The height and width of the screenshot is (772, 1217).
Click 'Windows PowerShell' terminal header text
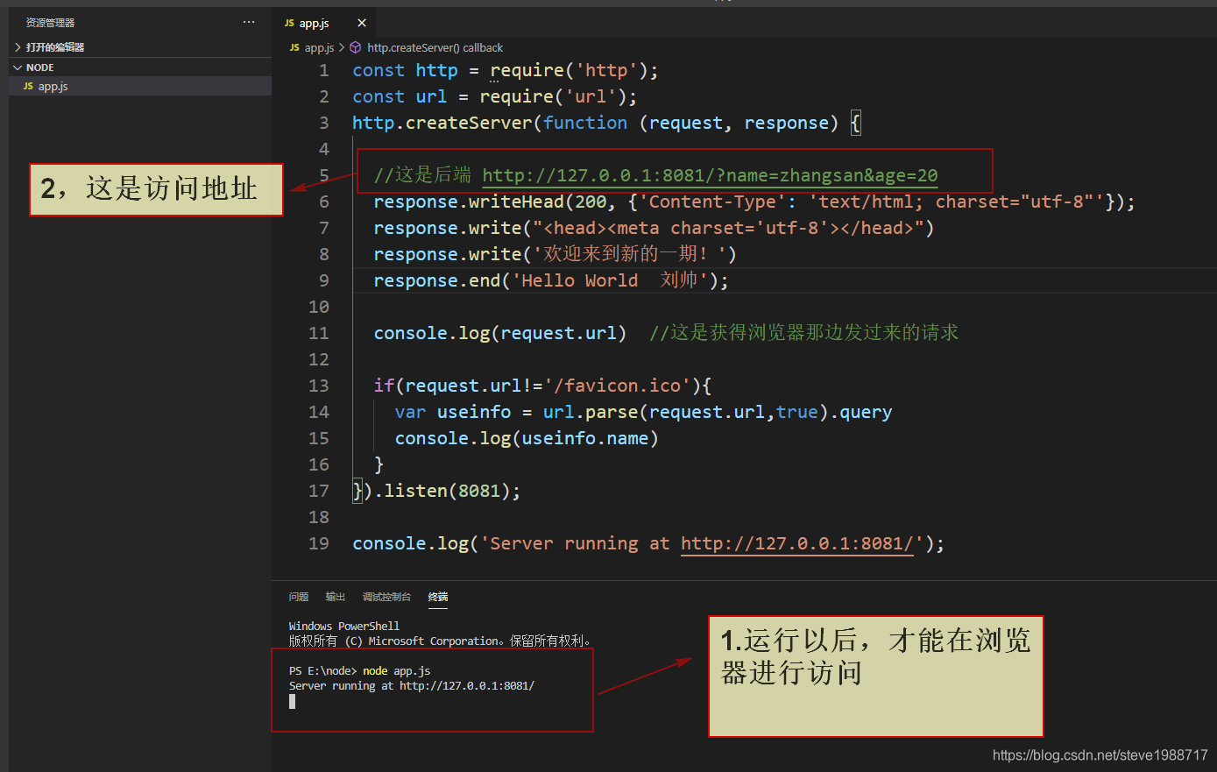click(344, 626)
